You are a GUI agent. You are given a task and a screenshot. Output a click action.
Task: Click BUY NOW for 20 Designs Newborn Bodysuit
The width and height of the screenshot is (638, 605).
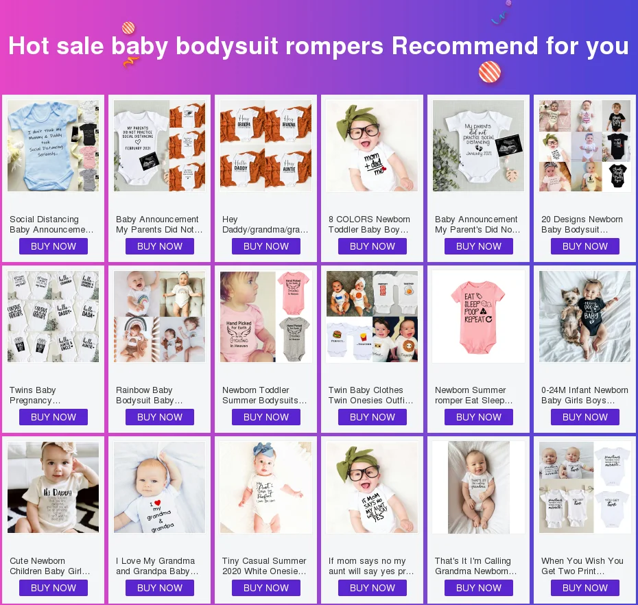584,246
